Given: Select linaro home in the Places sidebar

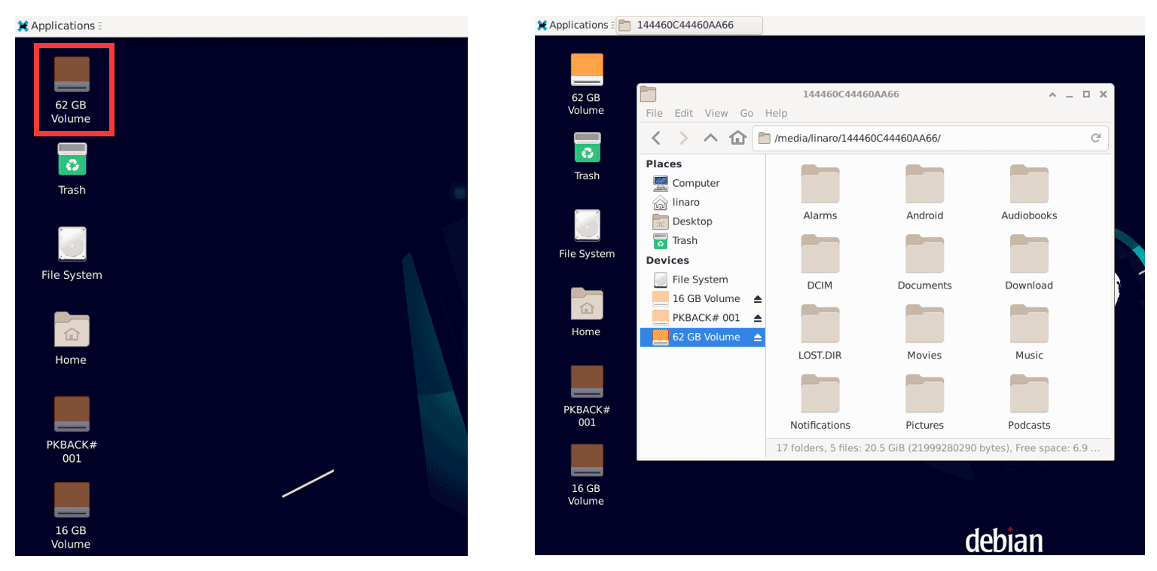Looking at the screenshot, I should 685,203.
